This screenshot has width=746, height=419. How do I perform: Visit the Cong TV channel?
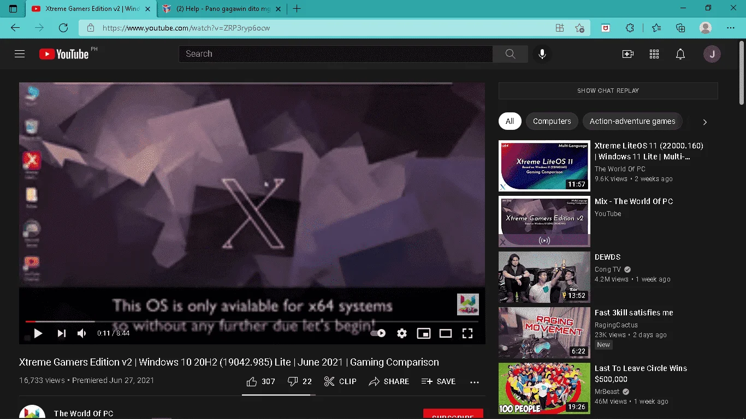pyautogui.click(x=608, y=270)
